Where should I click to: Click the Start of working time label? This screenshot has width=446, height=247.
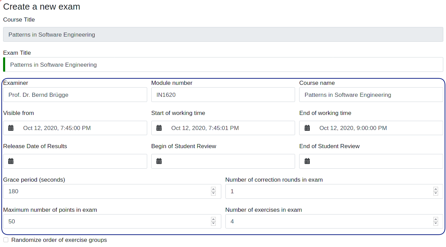(x=178, y=113)
